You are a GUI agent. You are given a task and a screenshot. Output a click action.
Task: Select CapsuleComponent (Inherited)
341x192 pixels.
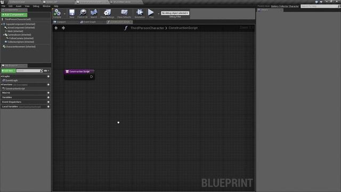20,24
